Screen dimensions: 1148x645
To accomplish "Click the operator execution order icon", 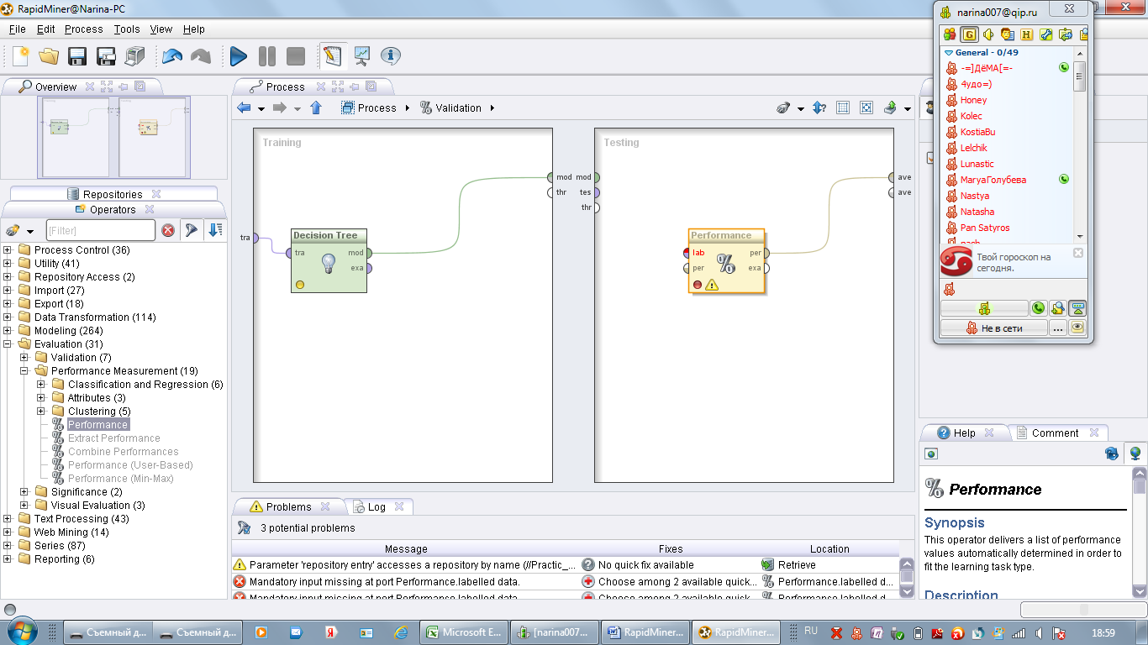I will tap(819, 107).
